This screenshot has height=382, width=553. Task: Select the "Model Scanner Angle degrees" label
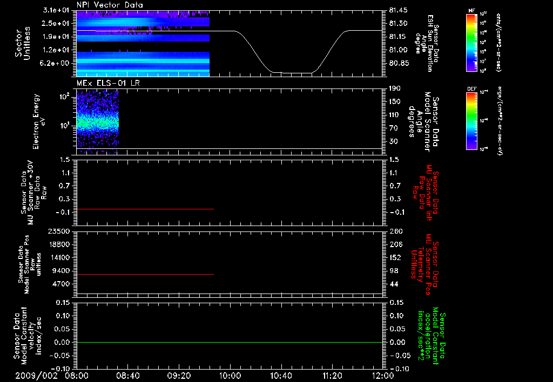[x=424, y=121]
